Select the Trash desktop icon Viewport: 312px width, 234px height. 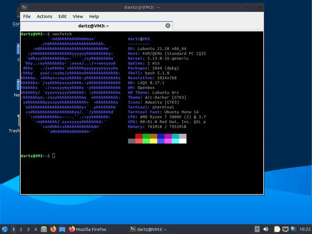click(14, 124)
